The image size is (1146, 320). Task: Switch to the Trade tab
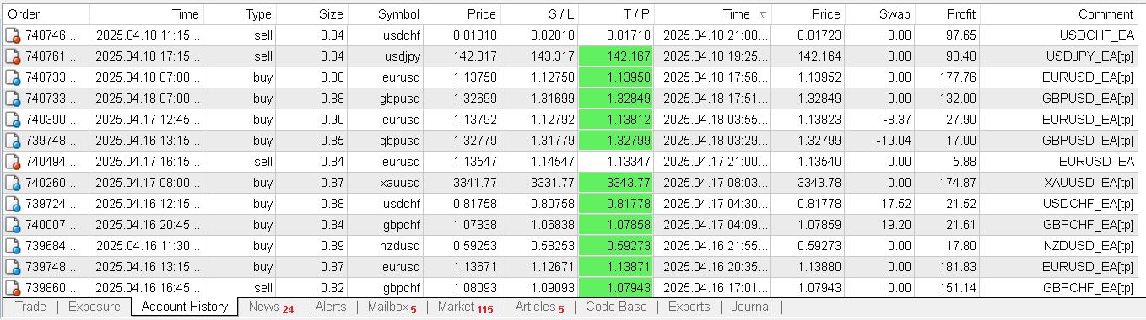point(31,307)
